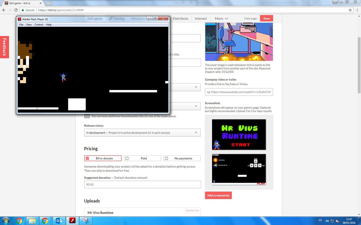Open Windows Explorer from the taskbar
This screenshot has height=225, width=361.
point(32,221)
